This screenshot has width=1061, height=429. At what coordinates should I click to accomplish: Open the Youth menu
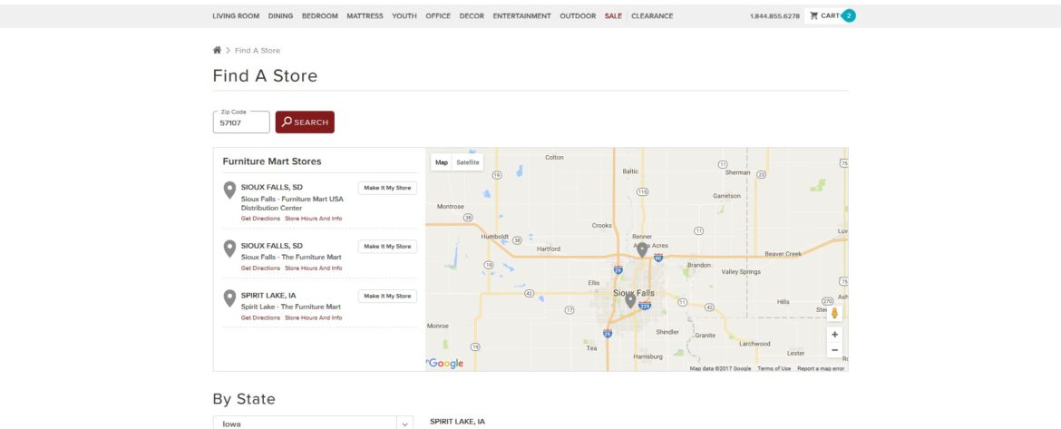[x=404, y=16]
